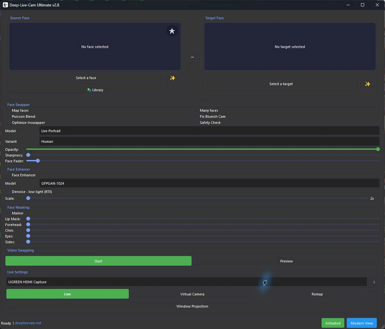Click Select a face button
The height and width of the screenshot is (329, 385).
pyautogui.click(x=86, y=78)
